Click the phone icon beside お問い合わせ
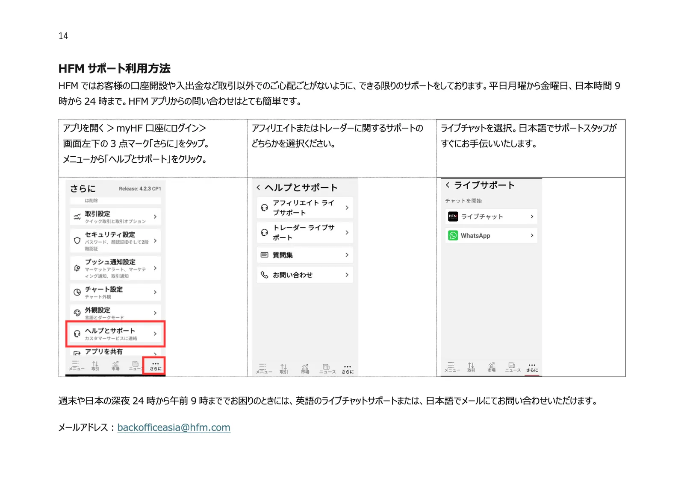The width and height of the screenshot is (684, 483). pos(265,275)
